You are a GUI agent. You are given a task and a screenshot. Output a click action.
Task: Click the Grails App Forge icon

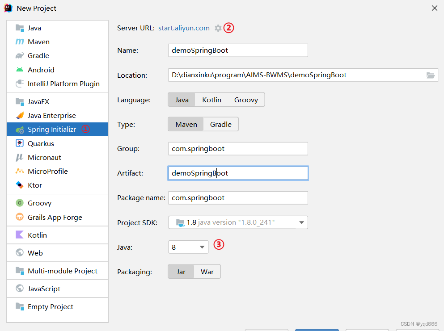(x=20, y=217)
